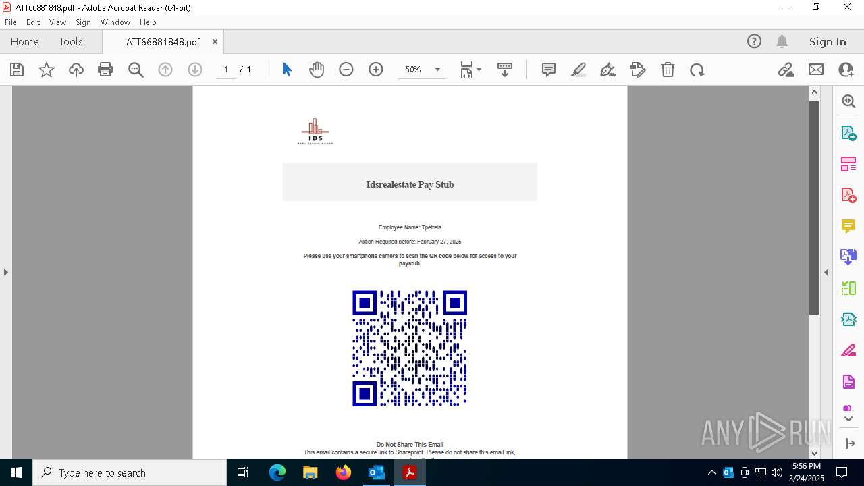864x486 pixels.
Task: Open the Window menu
Action: [x=115, y=22]
